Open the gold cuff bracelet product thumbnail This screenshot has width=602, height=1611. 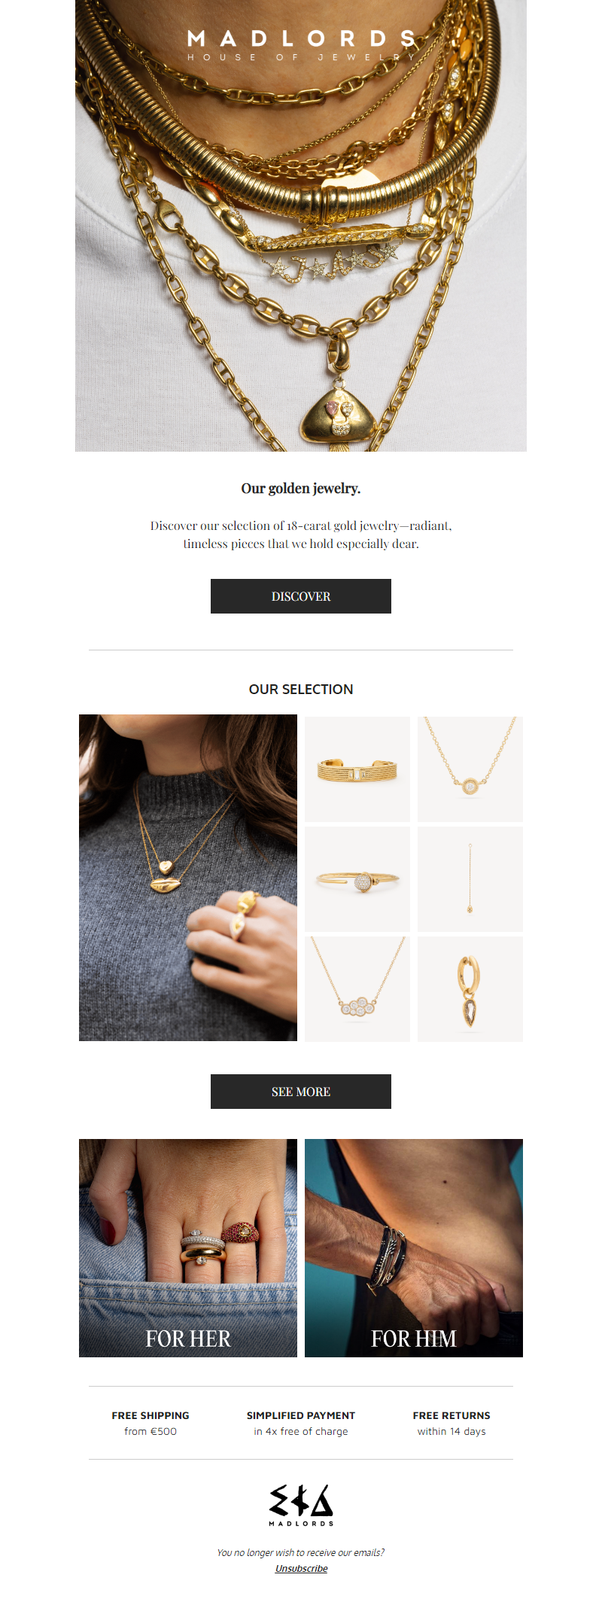click(357, 769)
